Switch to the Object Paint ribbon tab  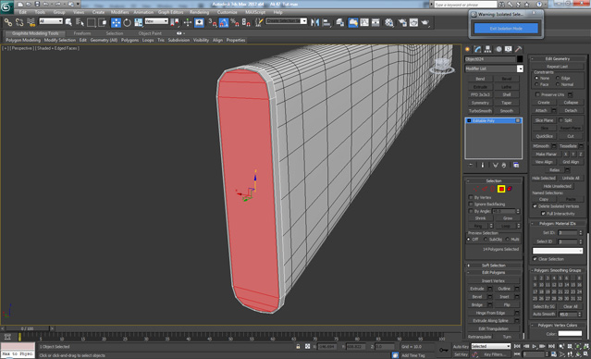pos(150,33)
